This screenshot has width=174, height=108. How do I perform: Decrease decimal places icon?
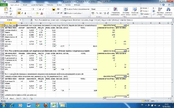(108, 13)
